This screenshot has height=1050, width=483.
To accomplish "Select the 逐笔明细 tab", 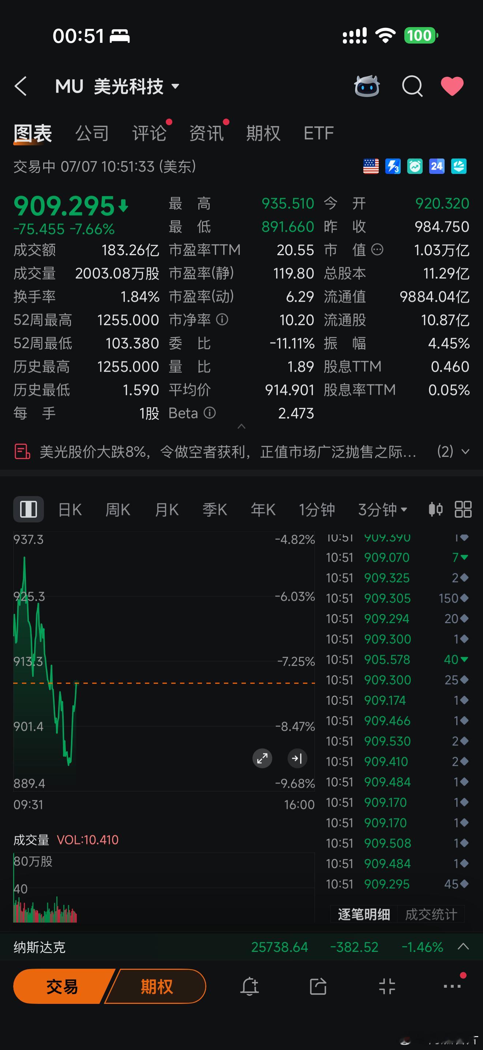I will click(x=364, y=914).
